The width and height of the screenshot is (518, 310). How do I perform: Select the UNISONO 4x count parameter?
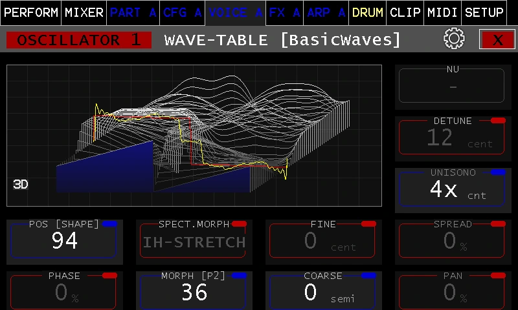[453, 191]
